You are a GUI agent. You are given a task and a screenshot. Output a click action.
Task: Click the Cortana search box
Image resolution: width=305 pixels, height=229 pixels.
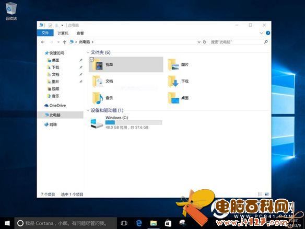click(x=66, y=223)
